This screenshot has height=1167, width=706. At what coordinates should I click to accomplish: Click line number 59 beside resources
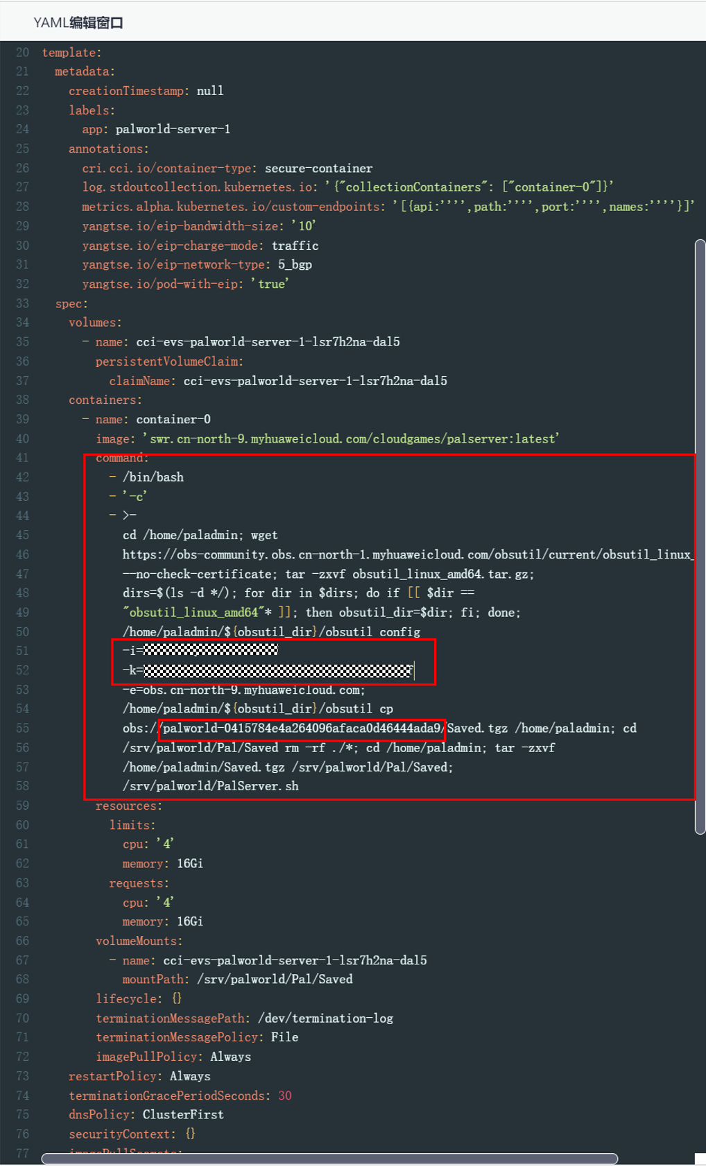[22, 806]
